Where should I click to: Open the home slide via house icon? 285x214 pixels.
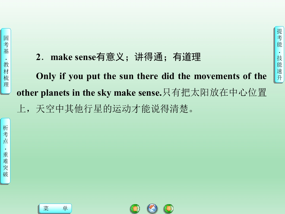(x=152, y=209)
